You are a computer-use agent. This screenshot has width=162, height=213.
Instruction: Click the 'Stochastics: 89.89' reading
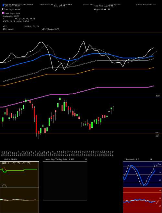[x=11, y=16]
